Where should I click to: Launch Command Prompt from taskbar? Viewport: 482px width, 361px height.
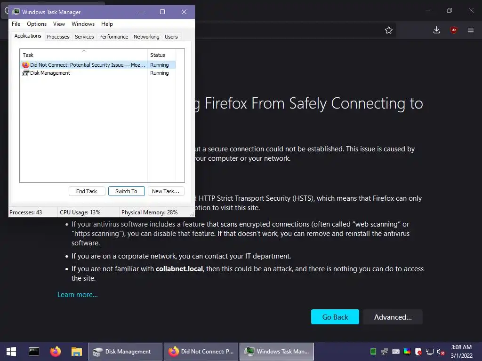click(34, 352)
